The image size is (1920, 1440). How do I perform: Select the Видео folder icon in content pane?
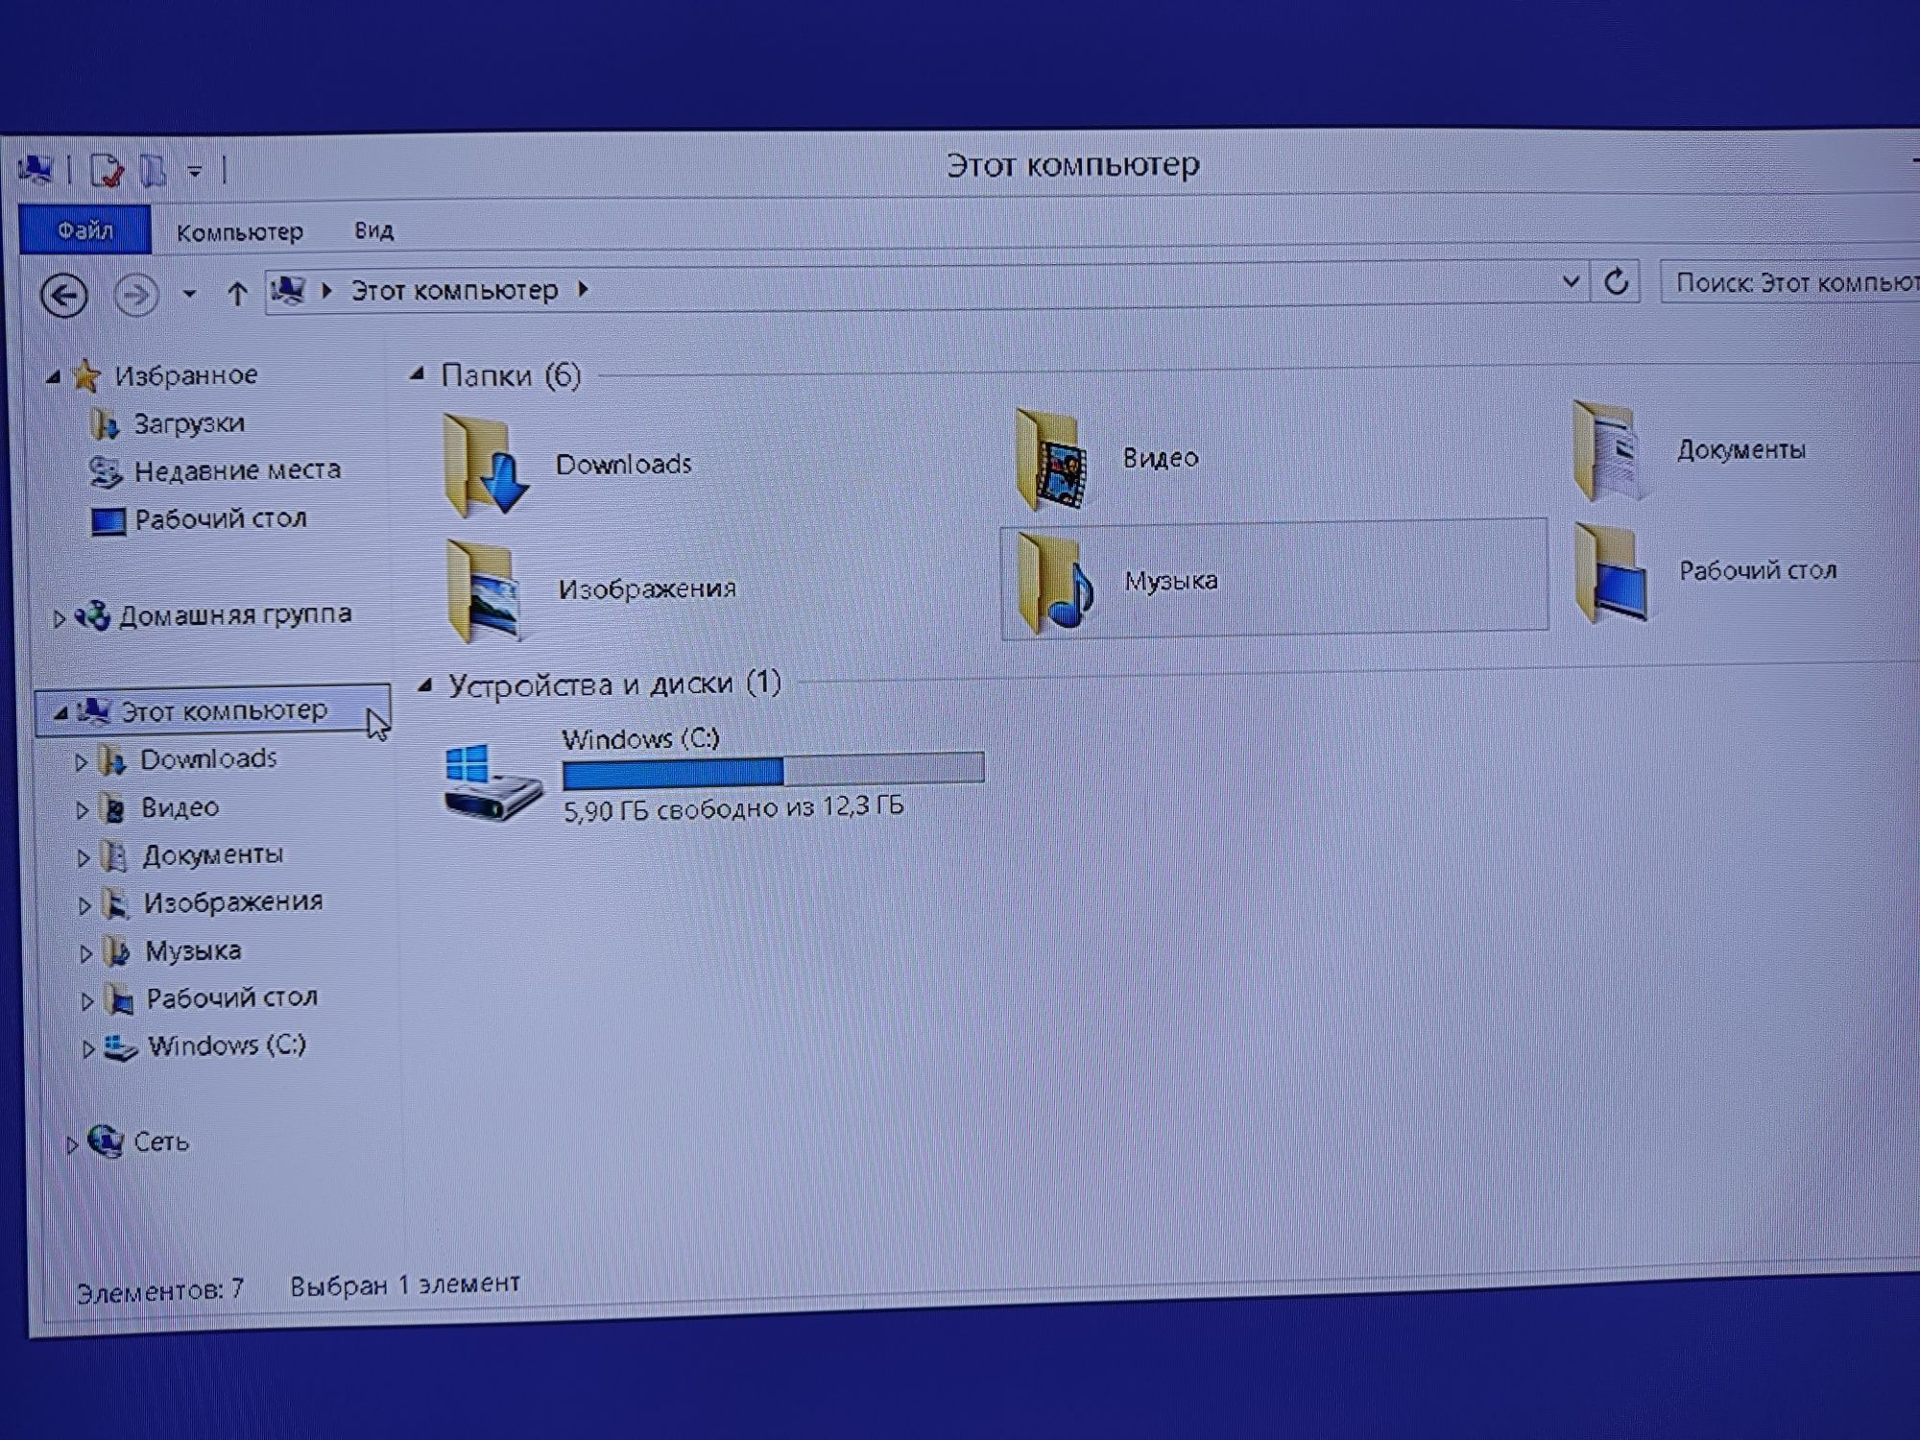point(1050,460)
